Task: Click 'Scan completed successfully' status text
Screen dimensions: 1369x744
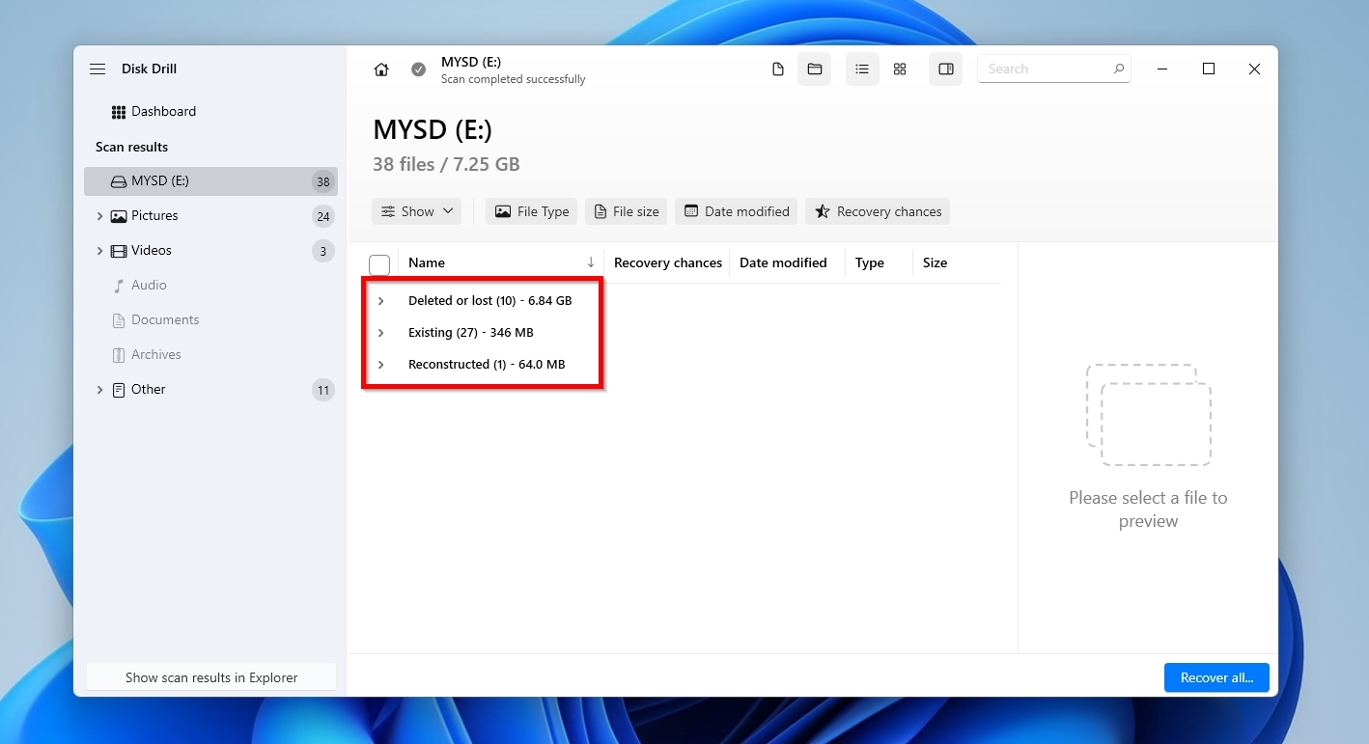Action: tap(514, 79)
